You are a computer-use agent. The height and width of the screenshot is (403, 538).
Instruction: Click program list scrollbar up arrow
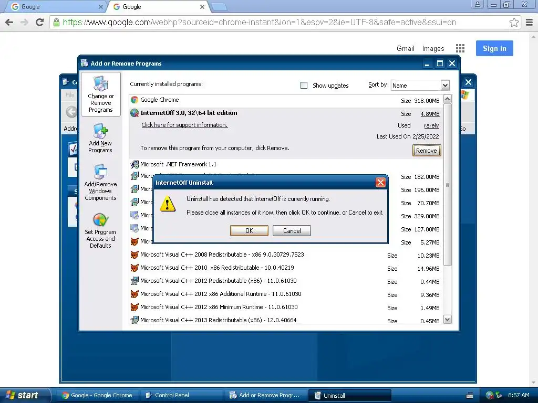click(448, 99)
